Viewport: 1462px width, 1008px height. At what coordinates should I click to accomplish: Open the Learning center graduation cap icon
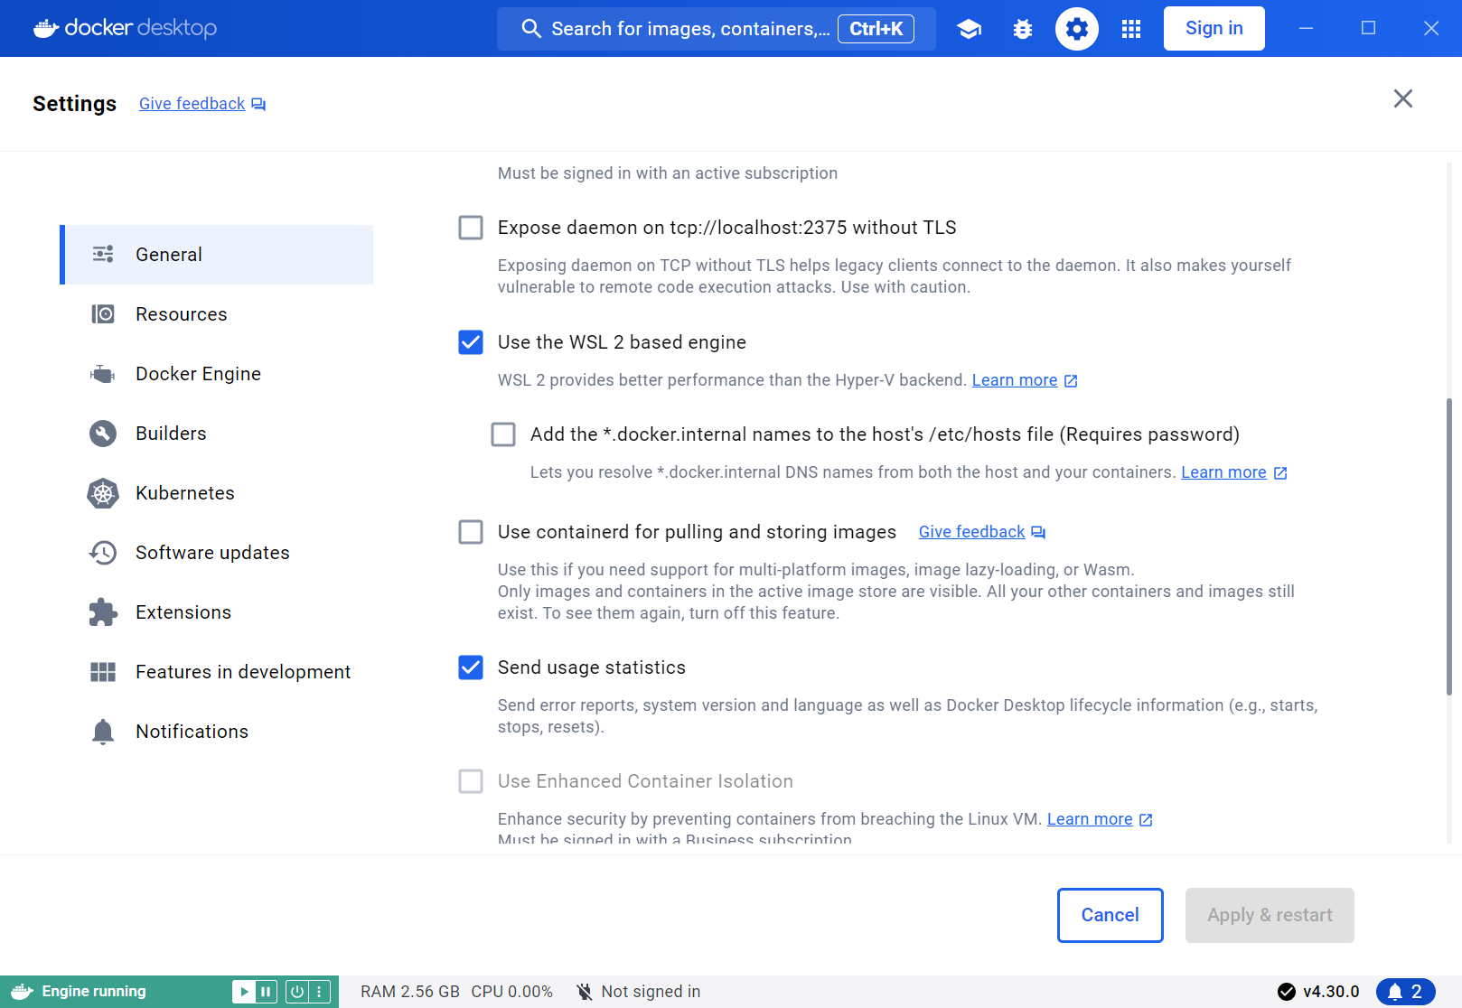(x=969, y=29)
